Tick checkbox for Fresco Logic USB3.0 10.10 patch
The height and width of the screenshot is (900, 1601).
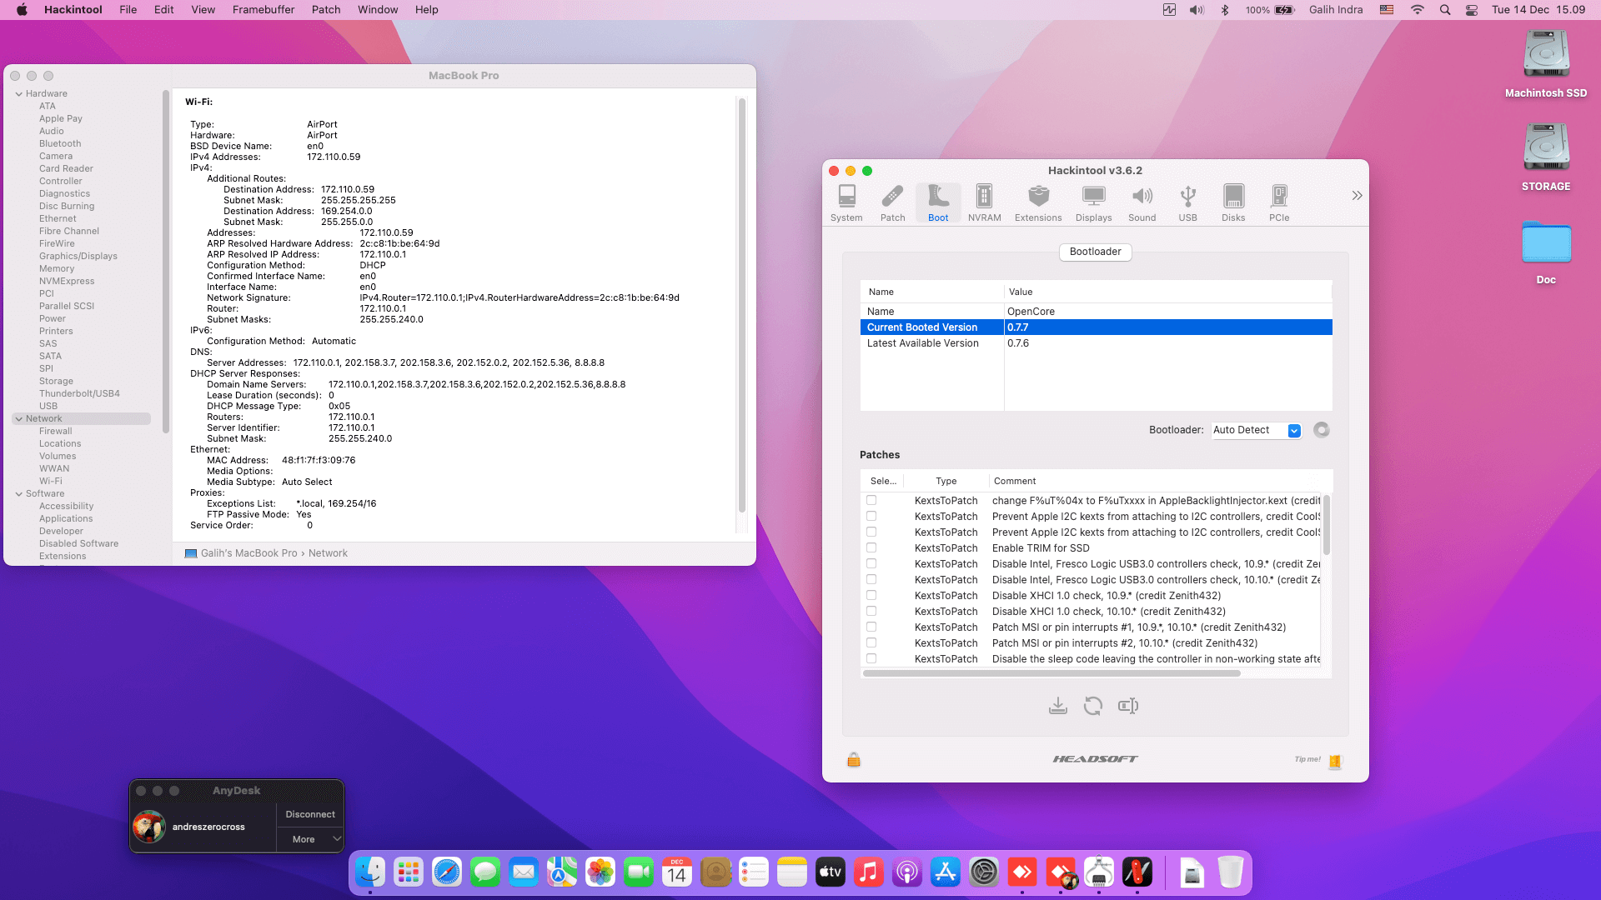click(871, 579)
